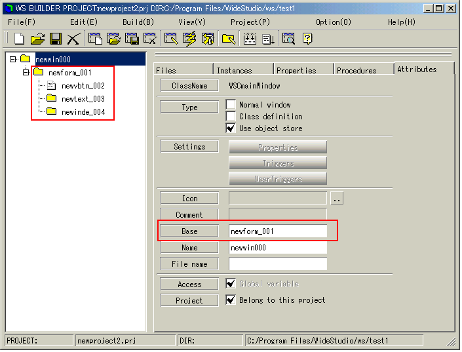Click the newvbtn_002 document icon in tree

point(51,85)
